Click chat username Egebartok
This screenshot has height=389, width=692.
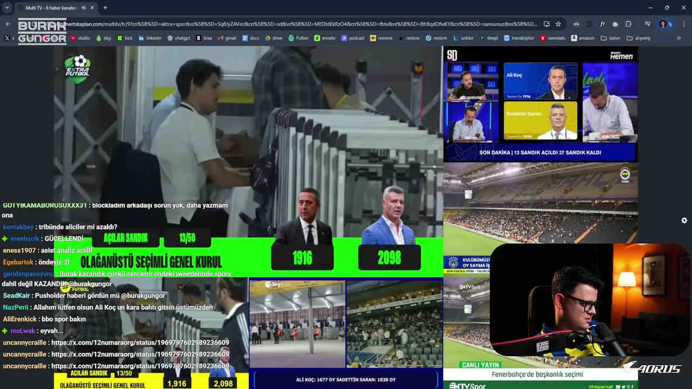tap(18, 262)
